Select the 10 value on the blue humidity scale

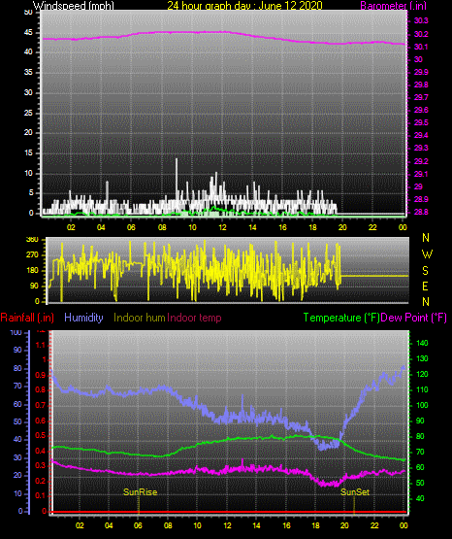point(17,493)
